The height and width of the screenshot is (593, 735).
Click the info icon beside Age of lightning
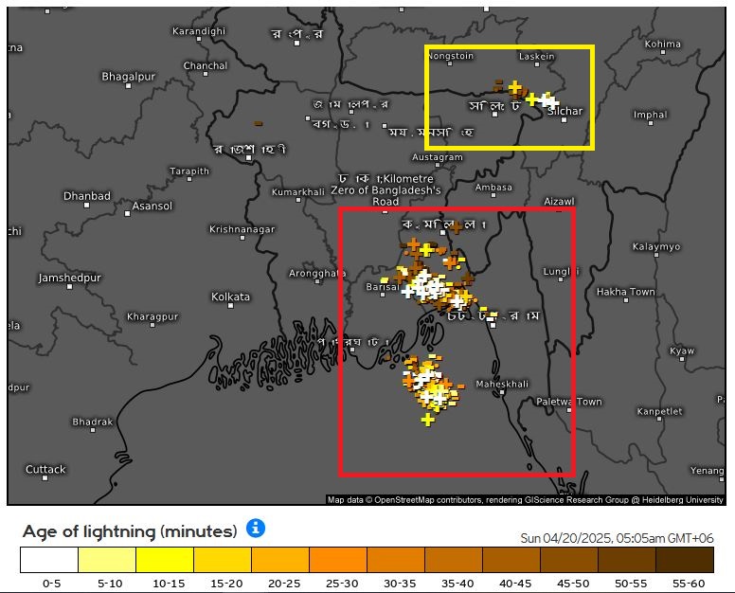tap(256, 528)
